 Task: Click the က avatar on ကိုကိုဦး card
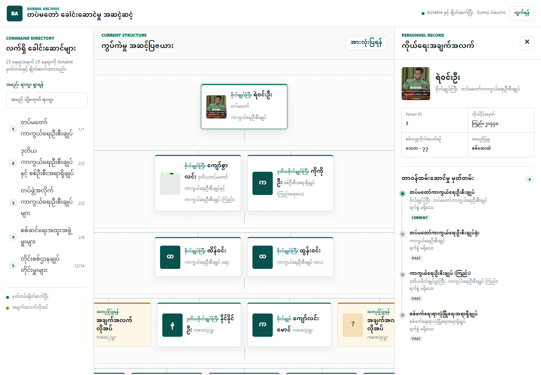[x=263, y=183]
